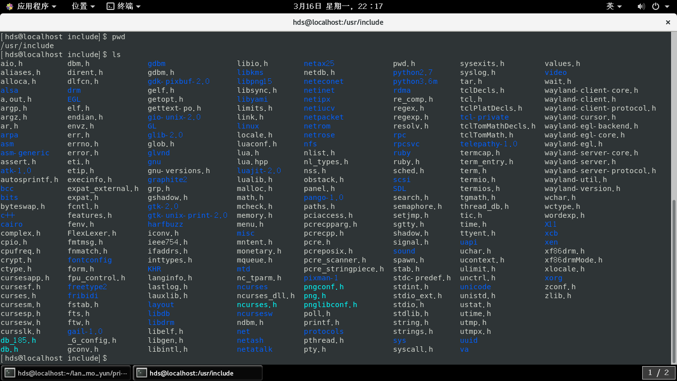Click the date and time display in the top bar
677x381 pixels.
click(338, 6)
